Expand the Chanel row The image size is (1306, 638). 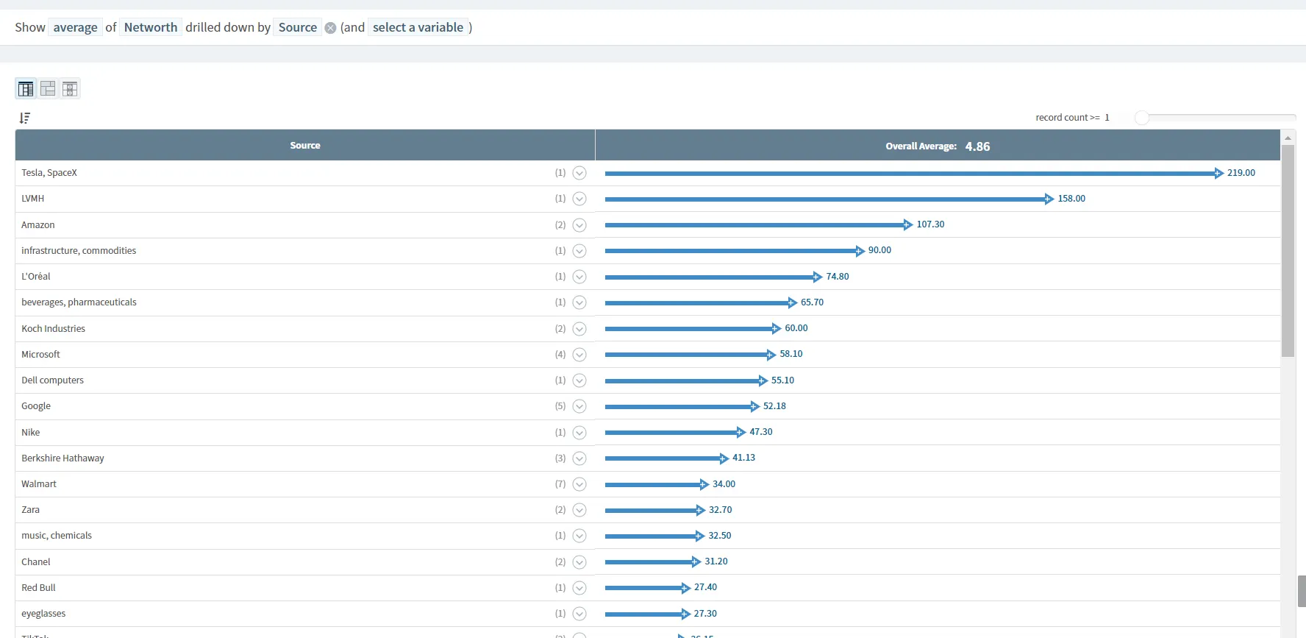coord(579,562)
